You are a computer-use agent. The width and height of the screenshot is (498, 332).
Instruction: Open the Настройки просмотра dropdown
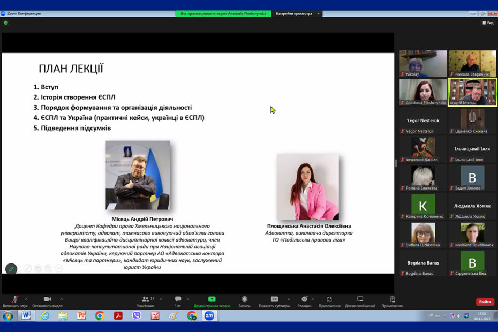pos(298,13)
